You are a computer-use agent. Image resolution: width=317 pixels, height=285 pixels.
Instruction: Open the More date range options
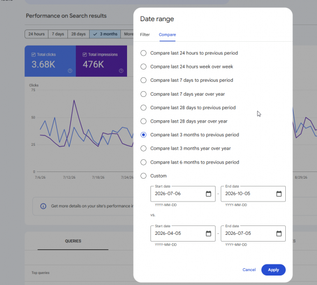tap(127, 34)
